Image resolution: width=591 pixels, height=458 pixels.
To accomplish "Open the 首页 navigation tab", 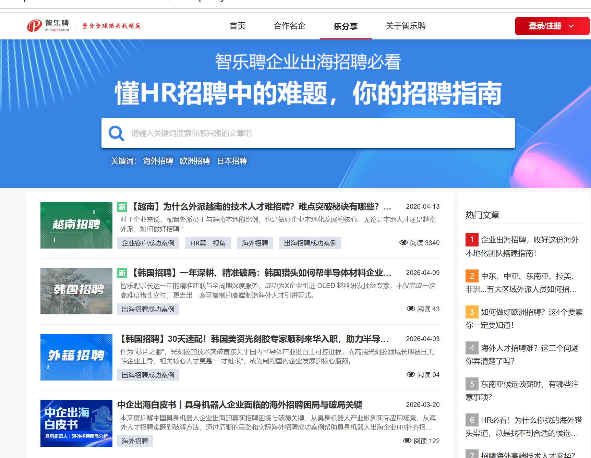I will 237,26.
